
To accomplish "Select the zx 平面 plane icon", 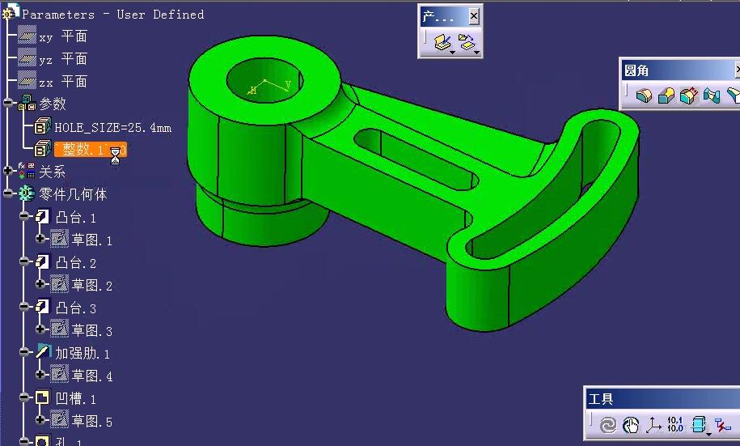I will coord(27,81).
